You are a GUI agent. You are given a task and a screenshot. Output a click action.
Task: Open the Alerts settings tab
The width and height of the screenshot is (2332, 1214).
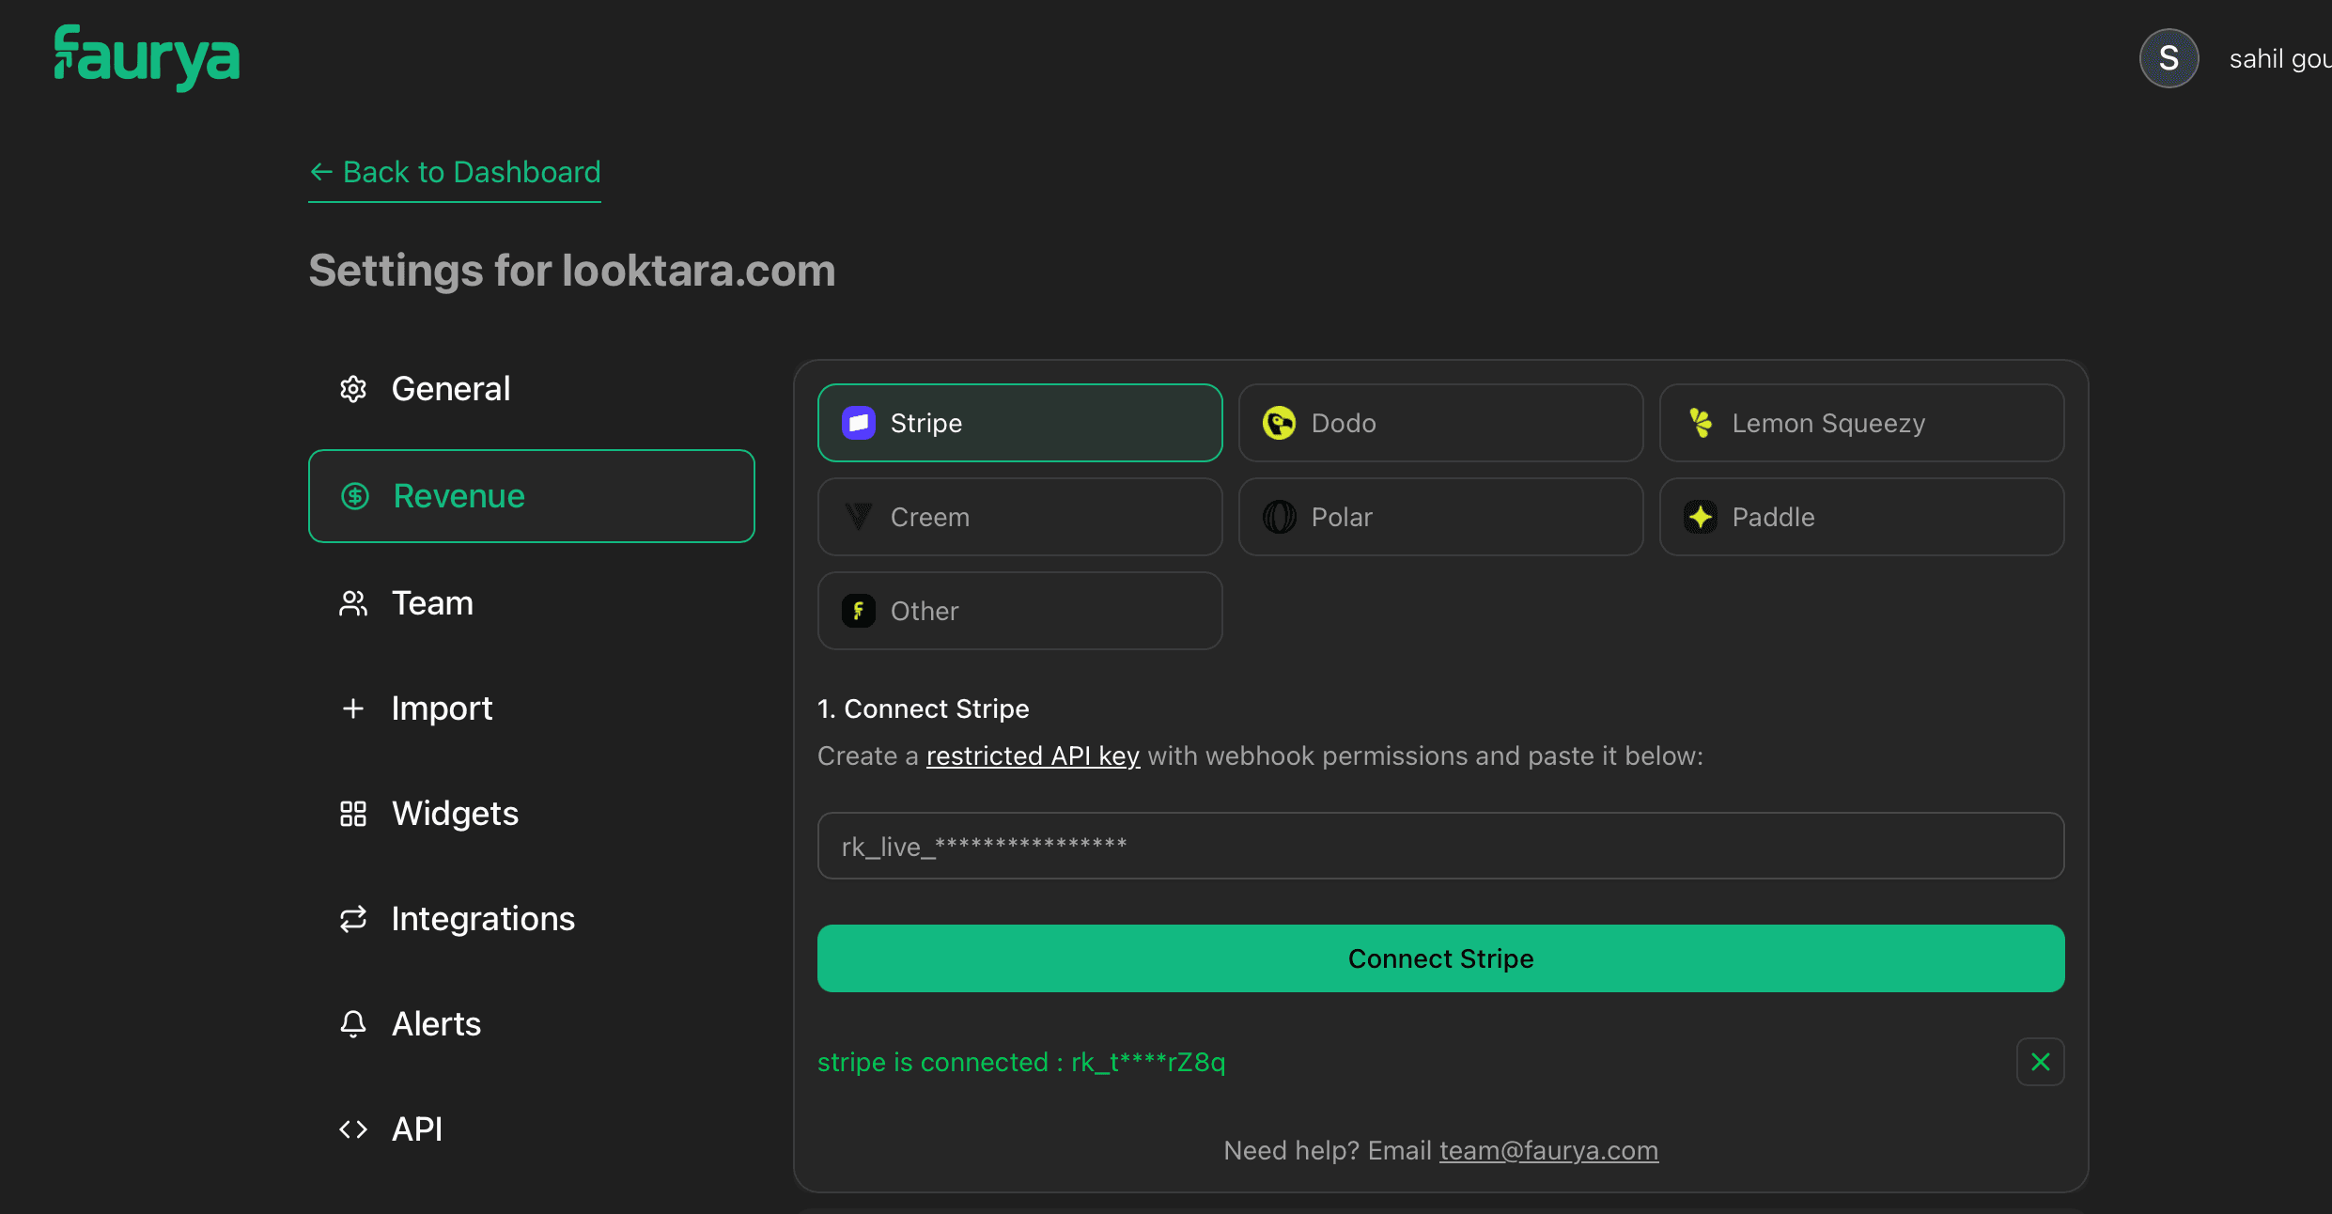coord(532,1024)
